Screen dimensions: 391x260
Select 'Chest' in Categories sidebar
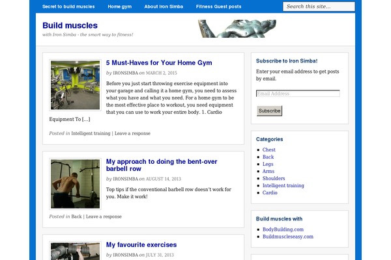point(268,149)
